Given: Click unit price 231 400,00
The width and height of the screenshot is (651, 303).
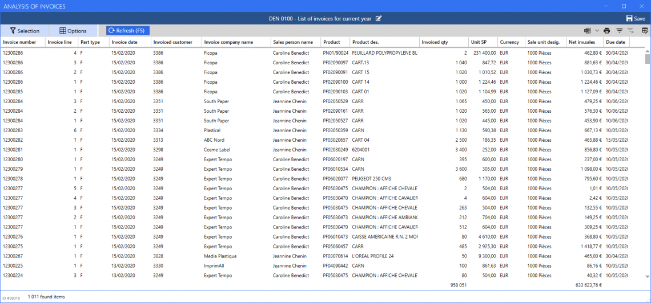Looking at the screenshot, I should pos(484,53).
